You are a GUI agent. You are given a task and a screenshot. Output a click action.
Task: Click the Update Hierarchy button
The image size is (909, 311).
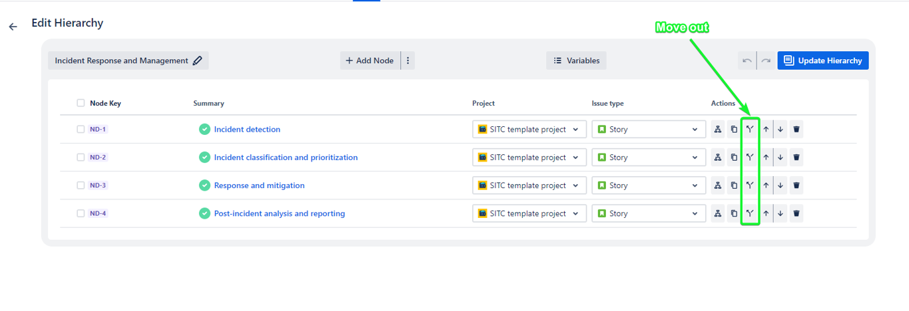[822, 60]
